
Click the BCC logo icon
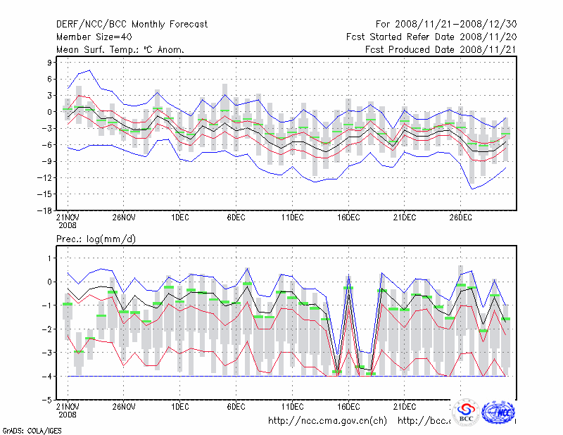[466, 412]
